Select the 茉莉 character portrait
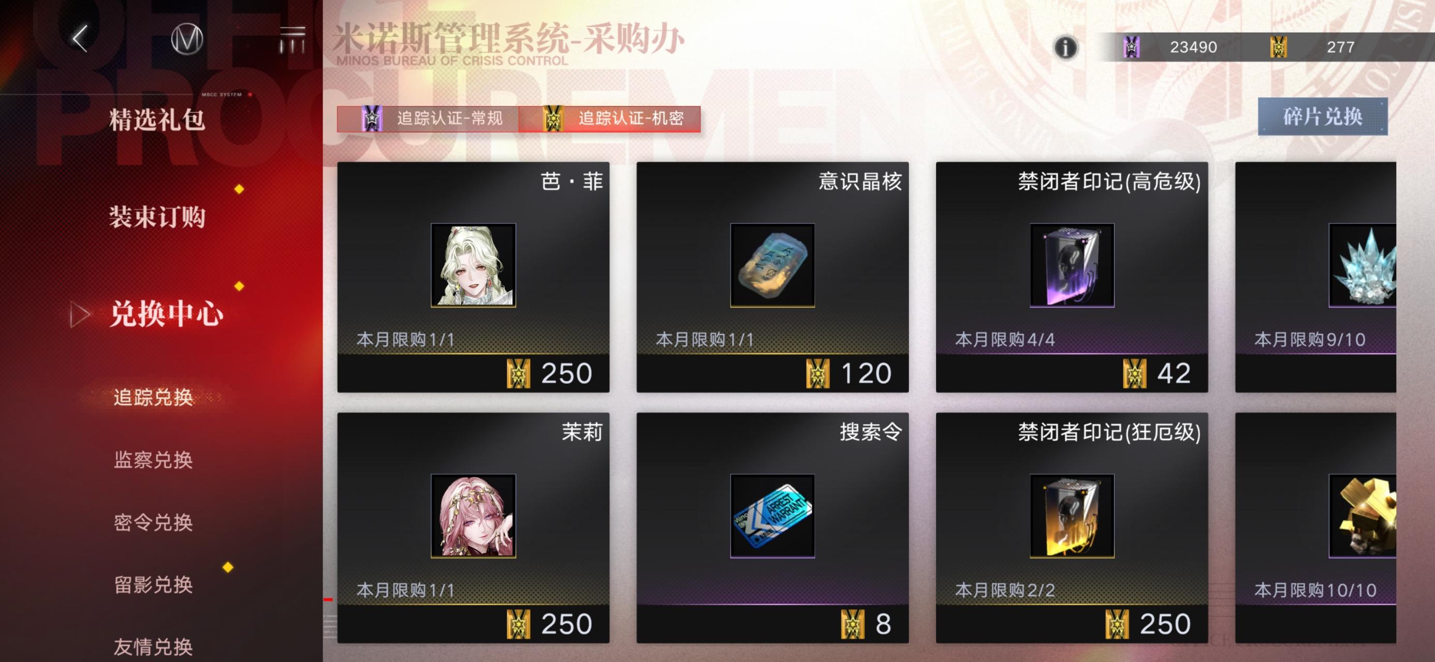 (473, 516)
